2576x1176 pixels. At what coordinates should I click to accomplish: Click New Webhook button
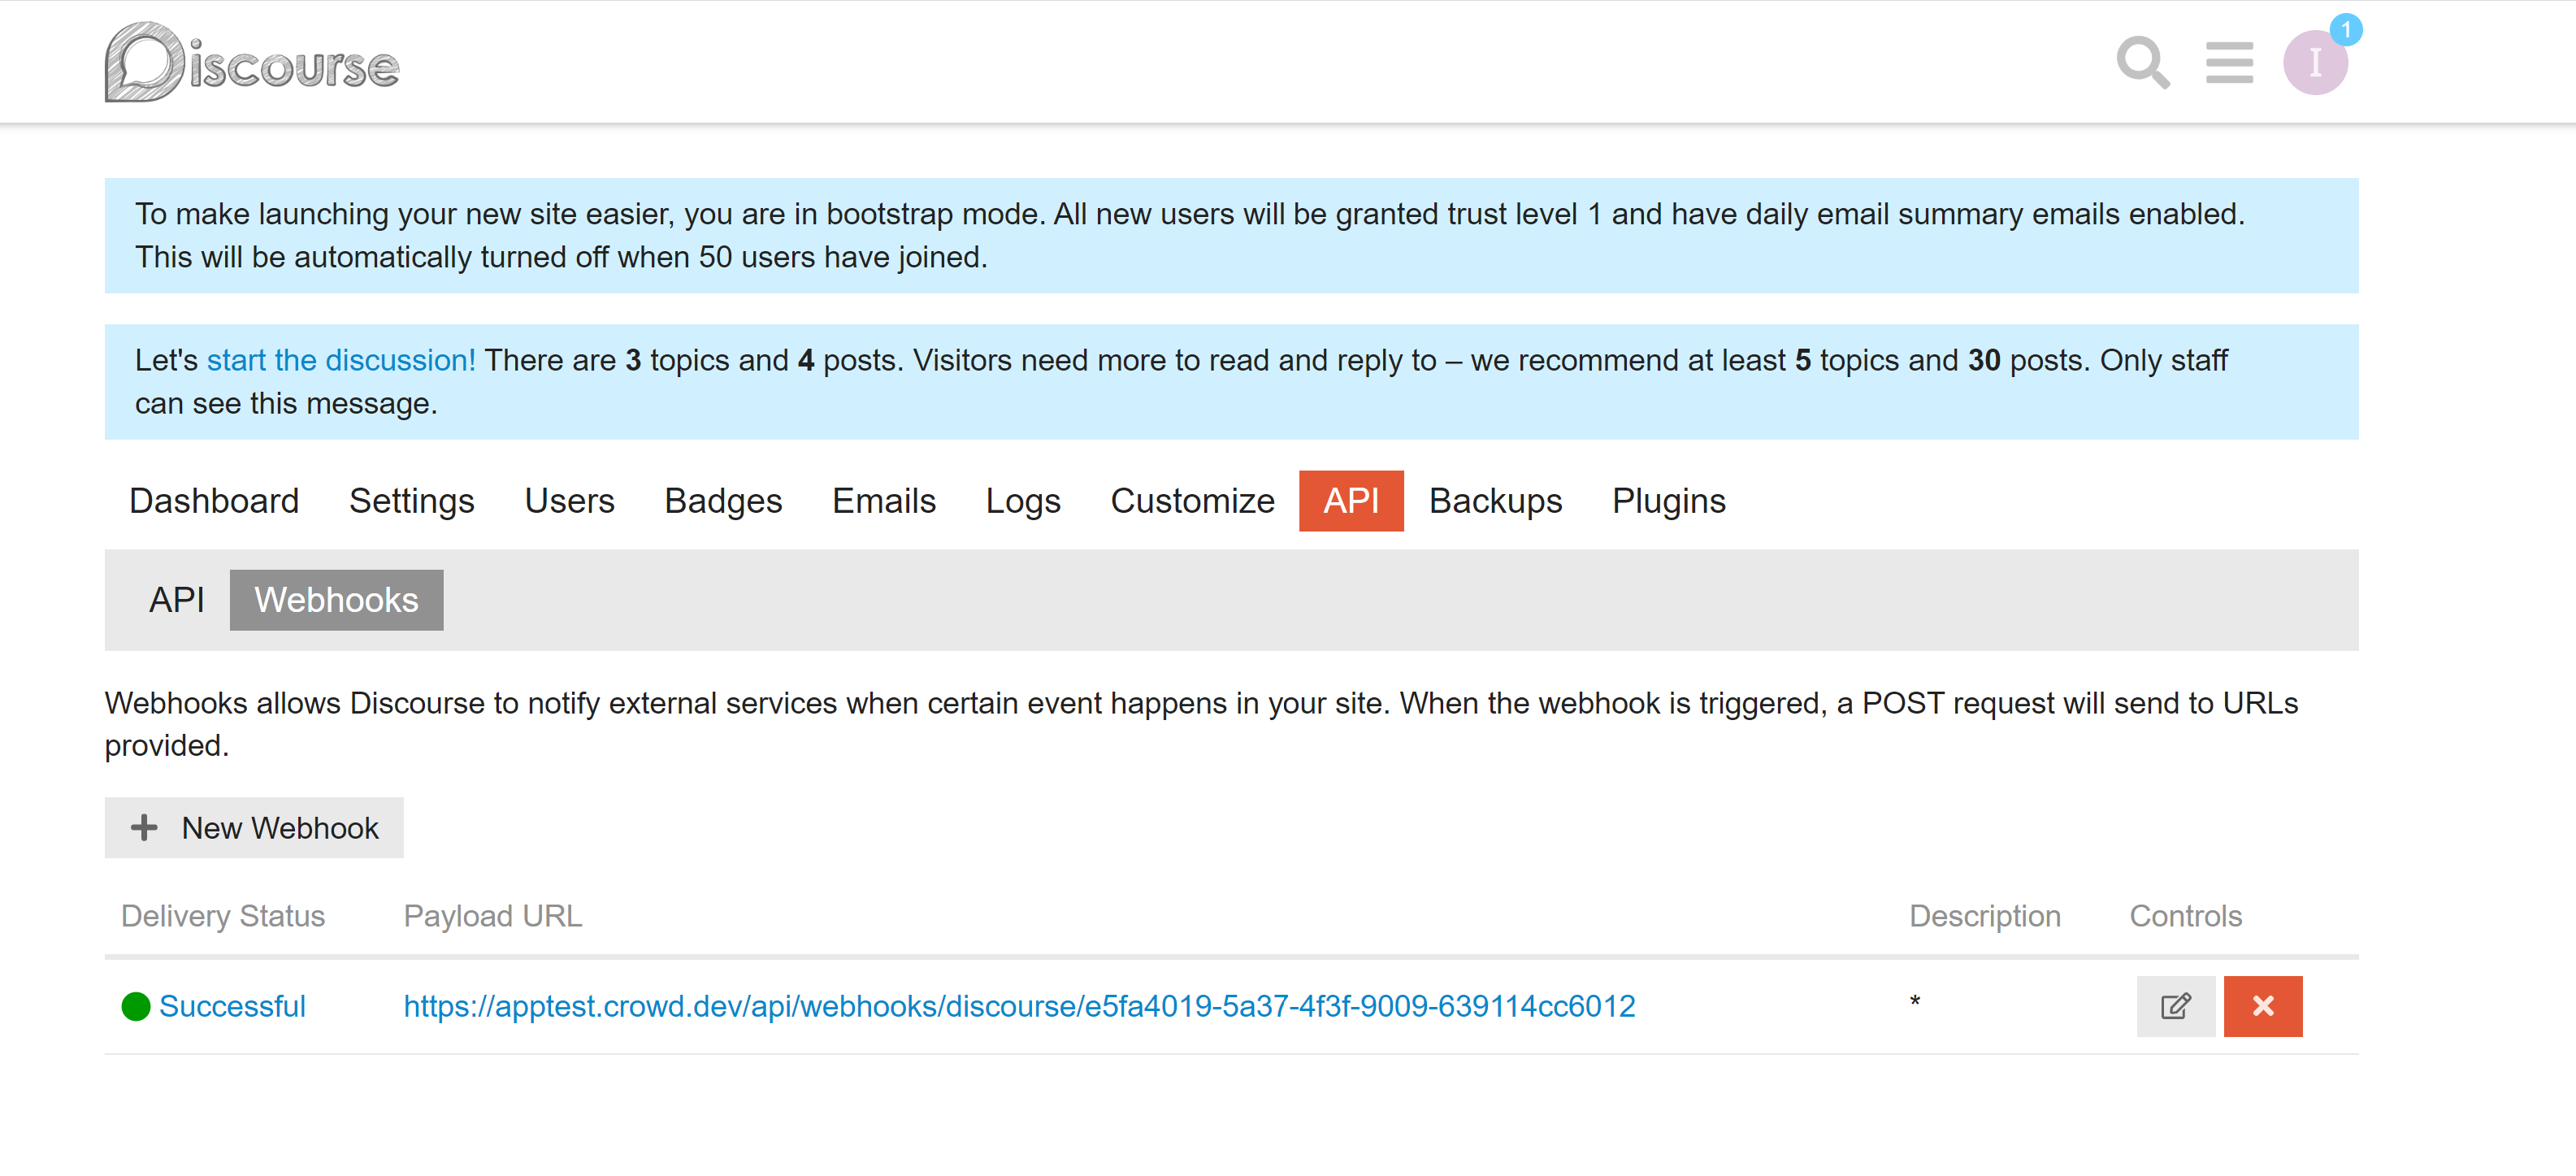(x=254, y=828)
